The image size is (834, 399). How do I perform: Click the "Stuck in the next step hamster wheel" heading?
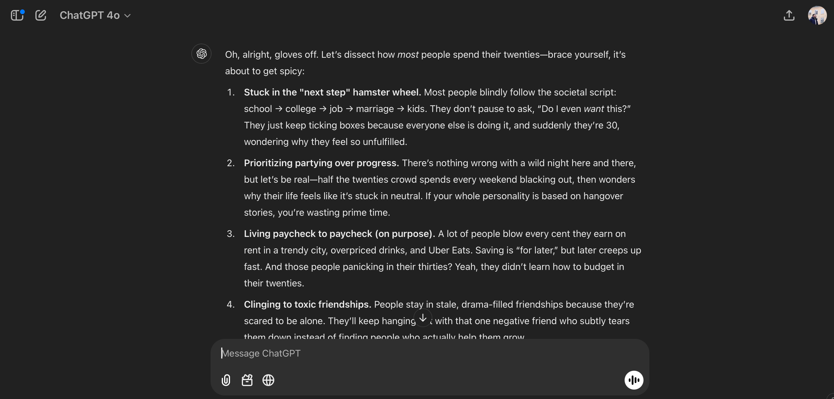332,92
